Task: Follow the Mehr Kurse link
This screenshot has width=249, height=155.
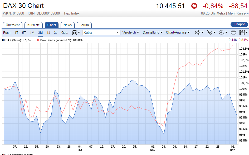Action: point(238,13)
